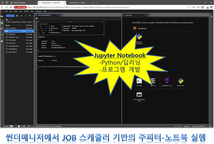Open the Property Inspector gears icon
The image size is (214, 144).
tap(211, 16)
